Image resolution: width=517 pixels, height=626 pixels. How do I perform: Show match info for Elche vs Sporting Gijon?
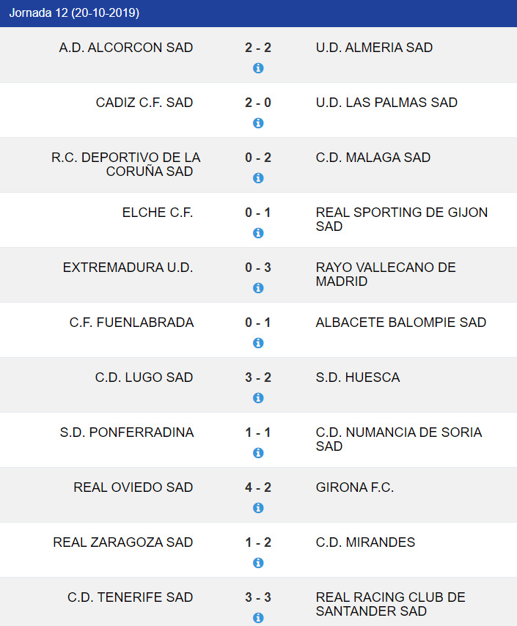[258, 233]
